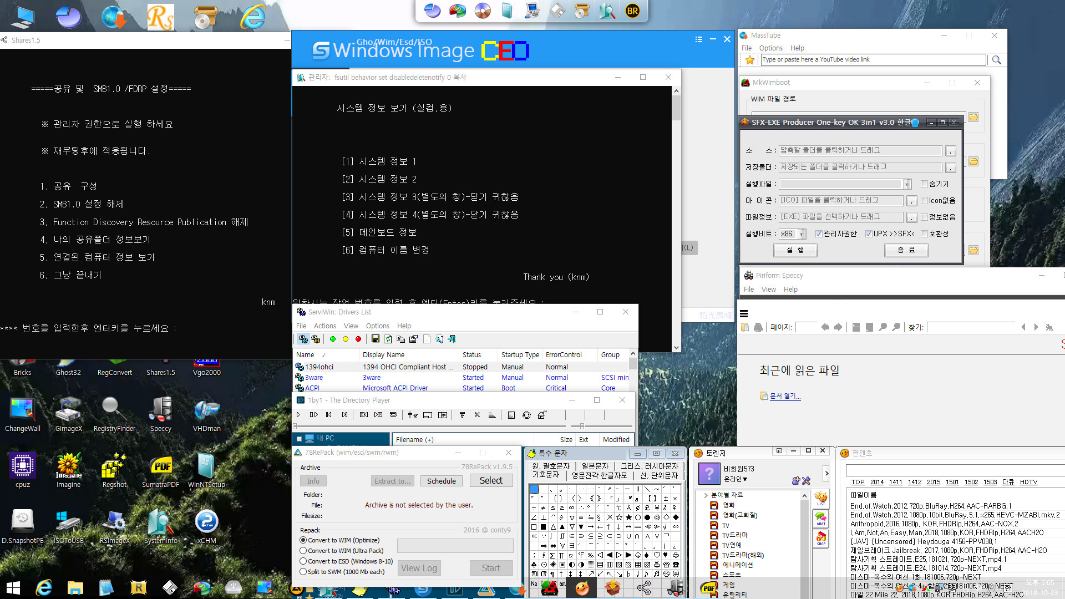Click 2014 link in 컨텐츠 panel
Screen dimensions: 1065x599
(x=877, y=482)
